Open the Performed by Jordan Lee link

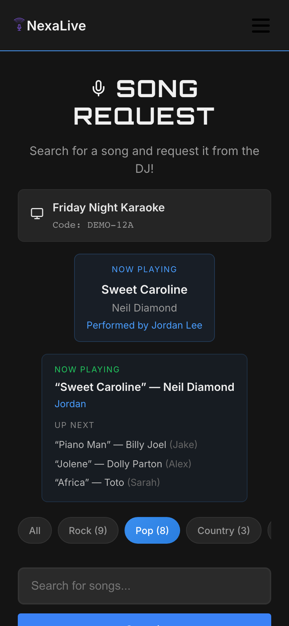pos(144,325)
